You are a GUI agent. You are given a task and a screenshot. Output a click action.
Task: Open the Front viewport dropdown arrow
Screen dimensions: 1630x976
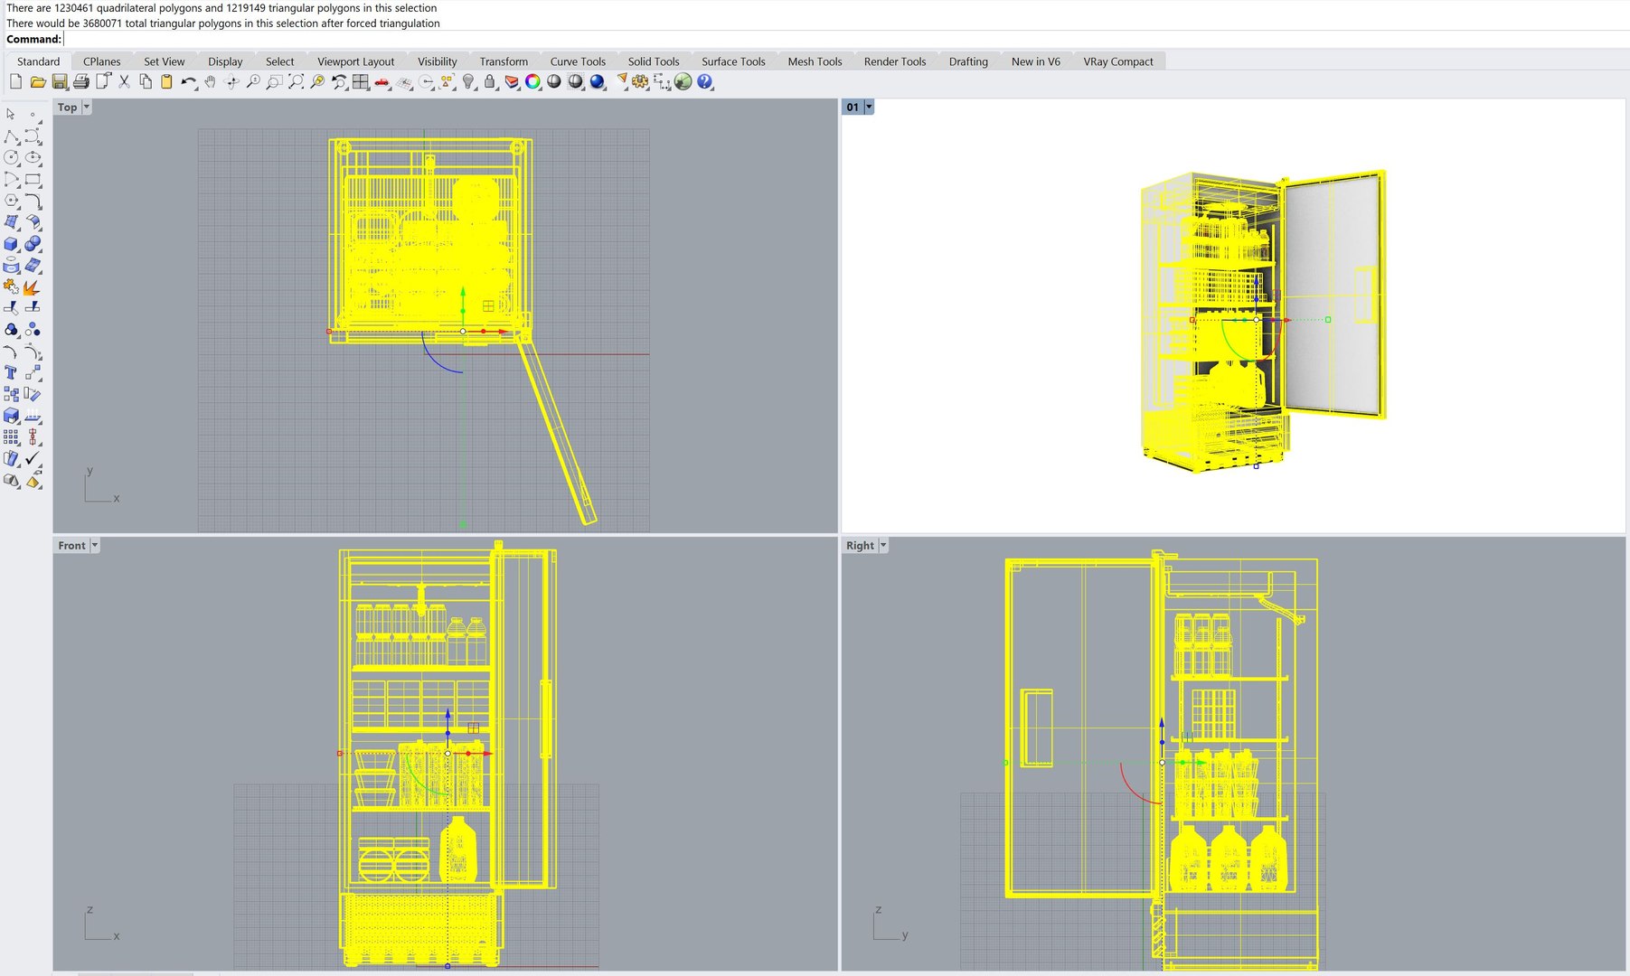click(95, 545)
